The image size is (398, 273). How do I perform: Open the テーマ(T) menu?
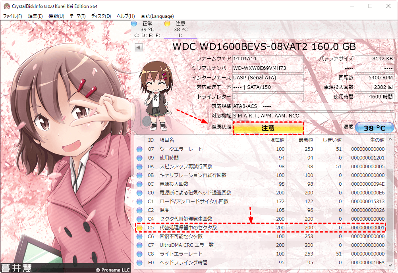point(77,16)
